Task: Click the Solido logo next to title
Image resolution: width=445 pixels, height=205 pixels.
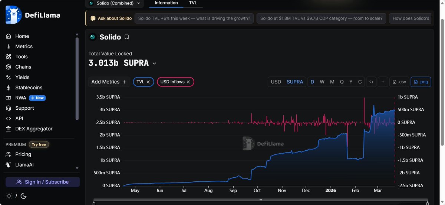Action: [93, 37]
